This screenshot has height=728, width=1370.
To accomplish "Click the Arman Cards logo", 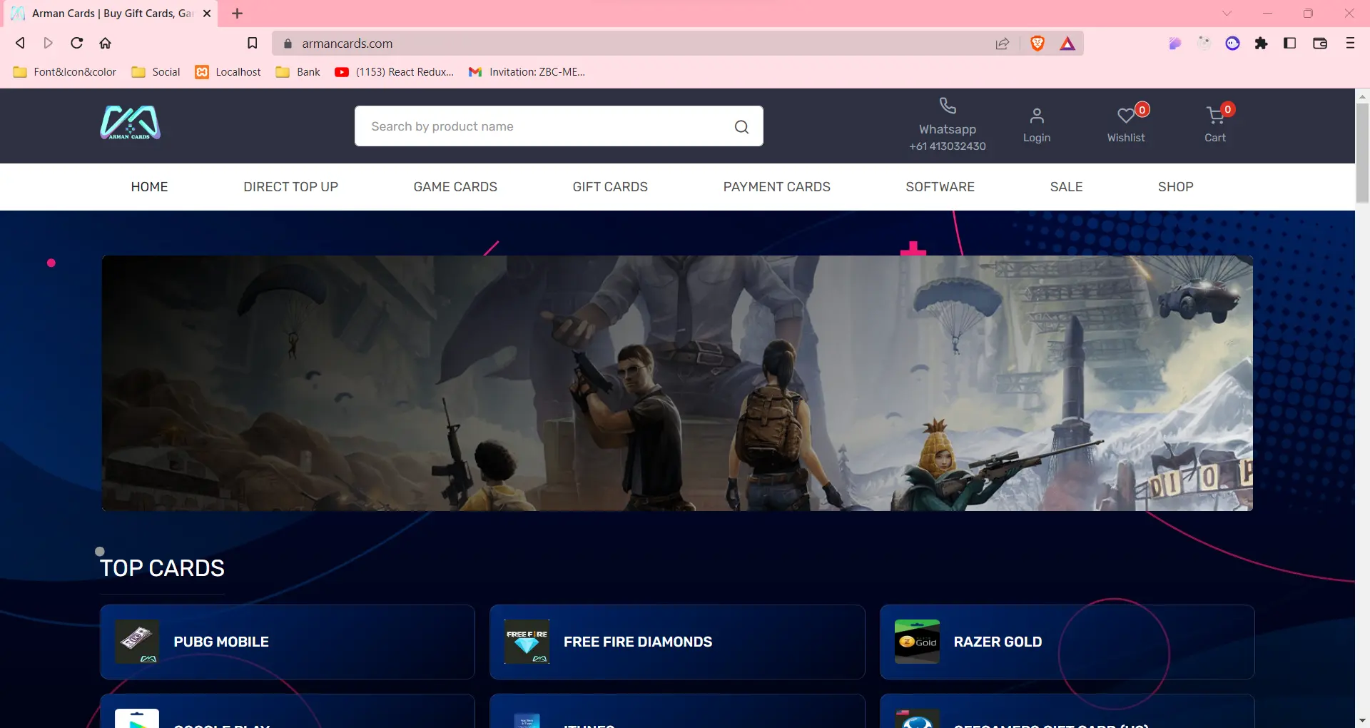I will (x=130, y=123).
